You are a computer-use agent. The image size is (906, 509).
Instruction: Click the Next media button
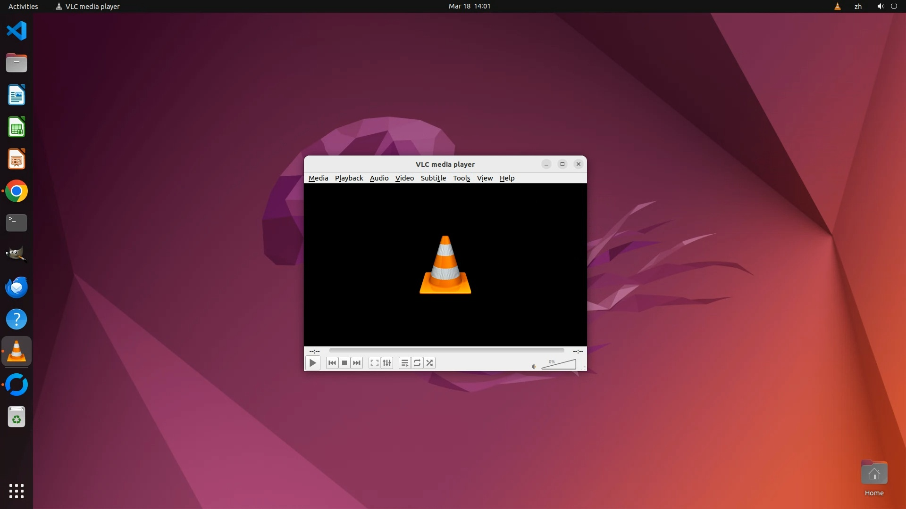[x=357, y=363]
